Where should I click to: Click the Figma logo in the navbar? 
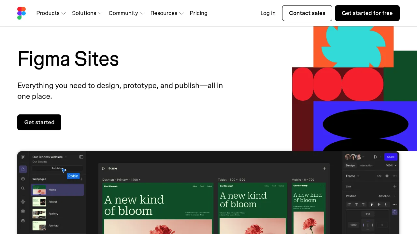[22, 13]
